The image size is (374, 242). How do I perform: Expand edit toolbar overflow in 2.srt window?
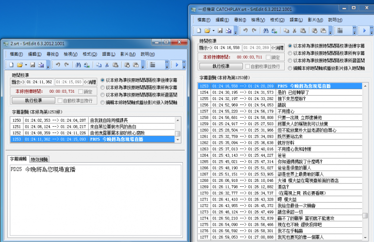pos(143,65)
